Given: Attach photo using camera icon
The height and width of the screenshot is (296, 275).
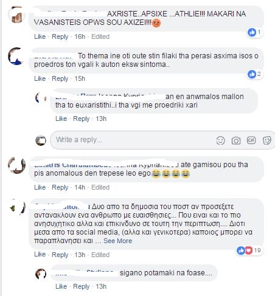Looking at the screenshot, I should [236, 140].
